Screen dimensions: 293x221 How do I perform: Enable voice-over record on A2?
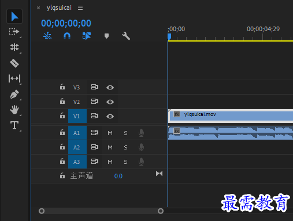click(x=141, y=147)
